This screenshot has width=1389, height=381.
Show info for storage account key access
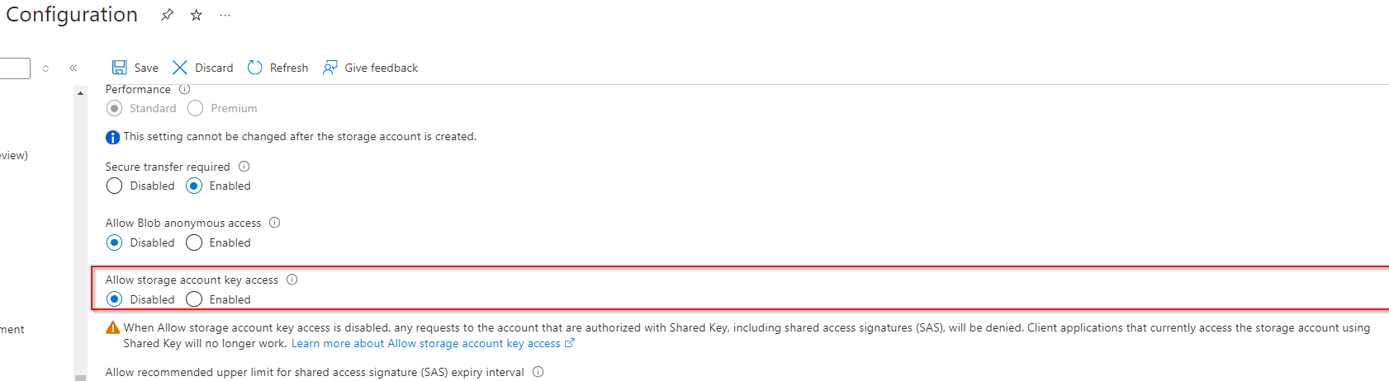pyautogui.click(x=292, y=280)
